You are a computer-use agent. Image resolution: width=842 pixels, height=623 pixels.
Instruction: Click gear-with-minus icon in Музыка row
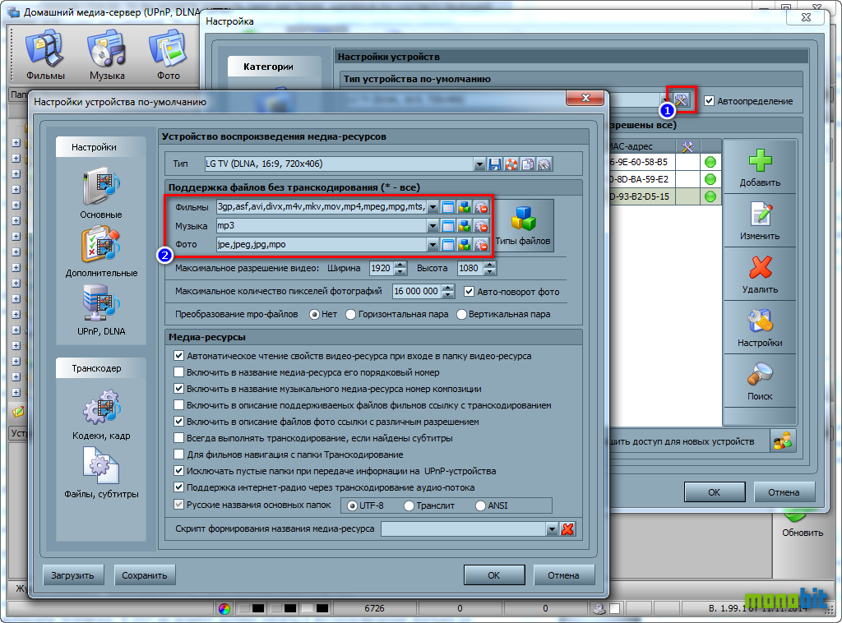point(481,226)
